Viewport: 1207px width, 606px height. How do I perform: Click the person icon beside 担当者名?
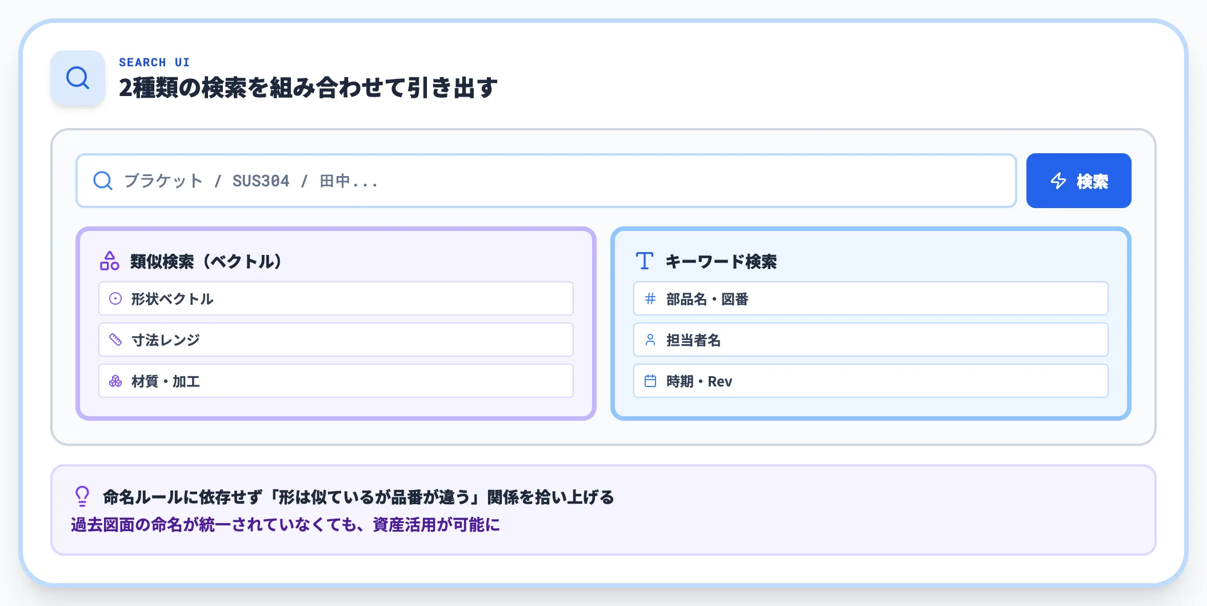[x=650, y=340]
